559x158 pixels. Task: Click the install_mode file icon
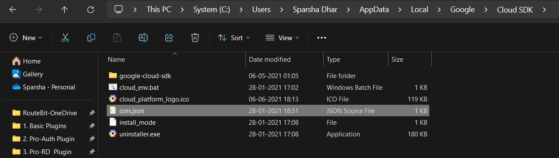click(113, 122)
